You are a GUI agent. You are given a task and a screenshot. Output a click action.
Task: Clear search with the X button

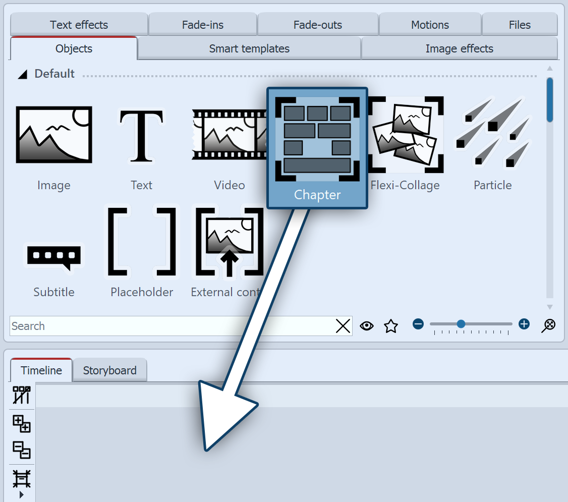(343, 326)
